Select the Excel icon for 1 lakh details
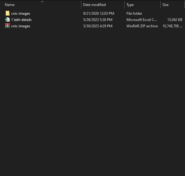Image resolution: width=185 pixels, height=176 pixels. (x=8, y=19)
